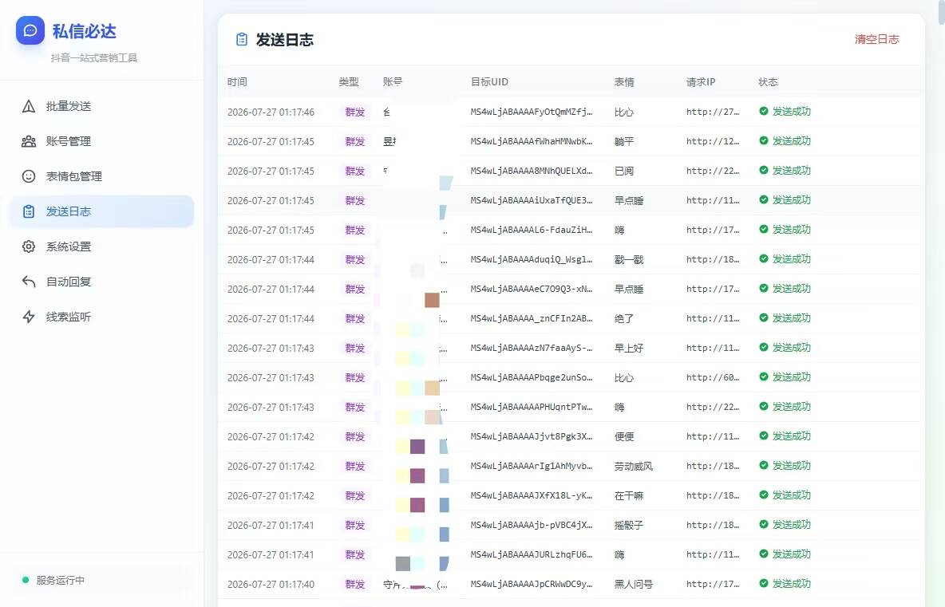This screenshot has height=607, width=945.
Task: Click UID MS4wLjABAAAAfWhaHMNwbK…
Action: [x=532, y=141]
